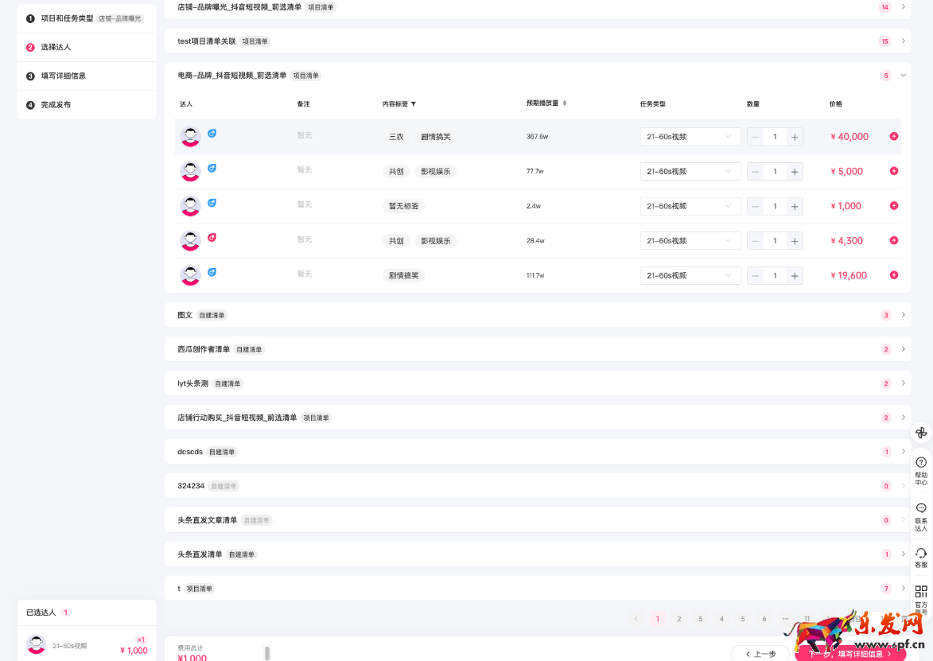Open the 帮助中心 help icon

(921, 462)
